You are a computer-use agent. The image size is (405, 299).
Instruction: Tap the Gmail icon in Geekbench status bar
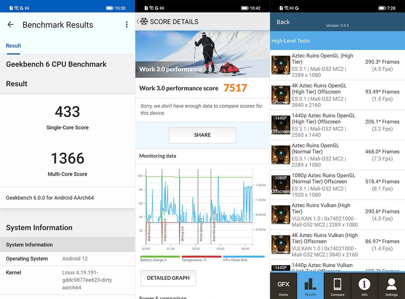tap(27, 8)
